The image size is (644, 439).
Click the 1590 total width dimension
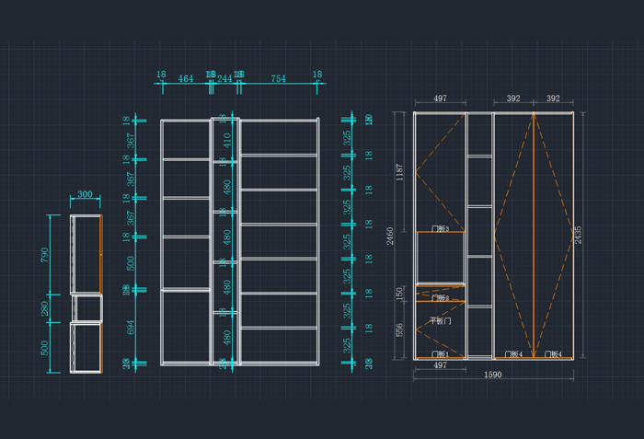(494, 375)
